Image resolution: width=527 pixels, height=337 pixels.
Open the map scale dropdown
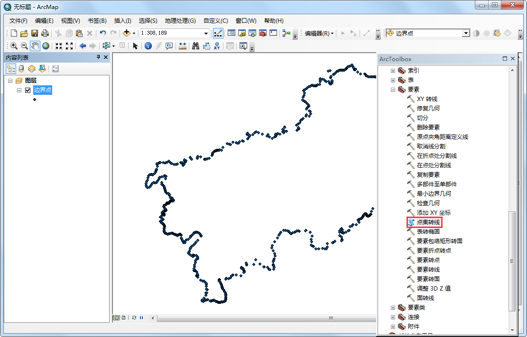206,33
